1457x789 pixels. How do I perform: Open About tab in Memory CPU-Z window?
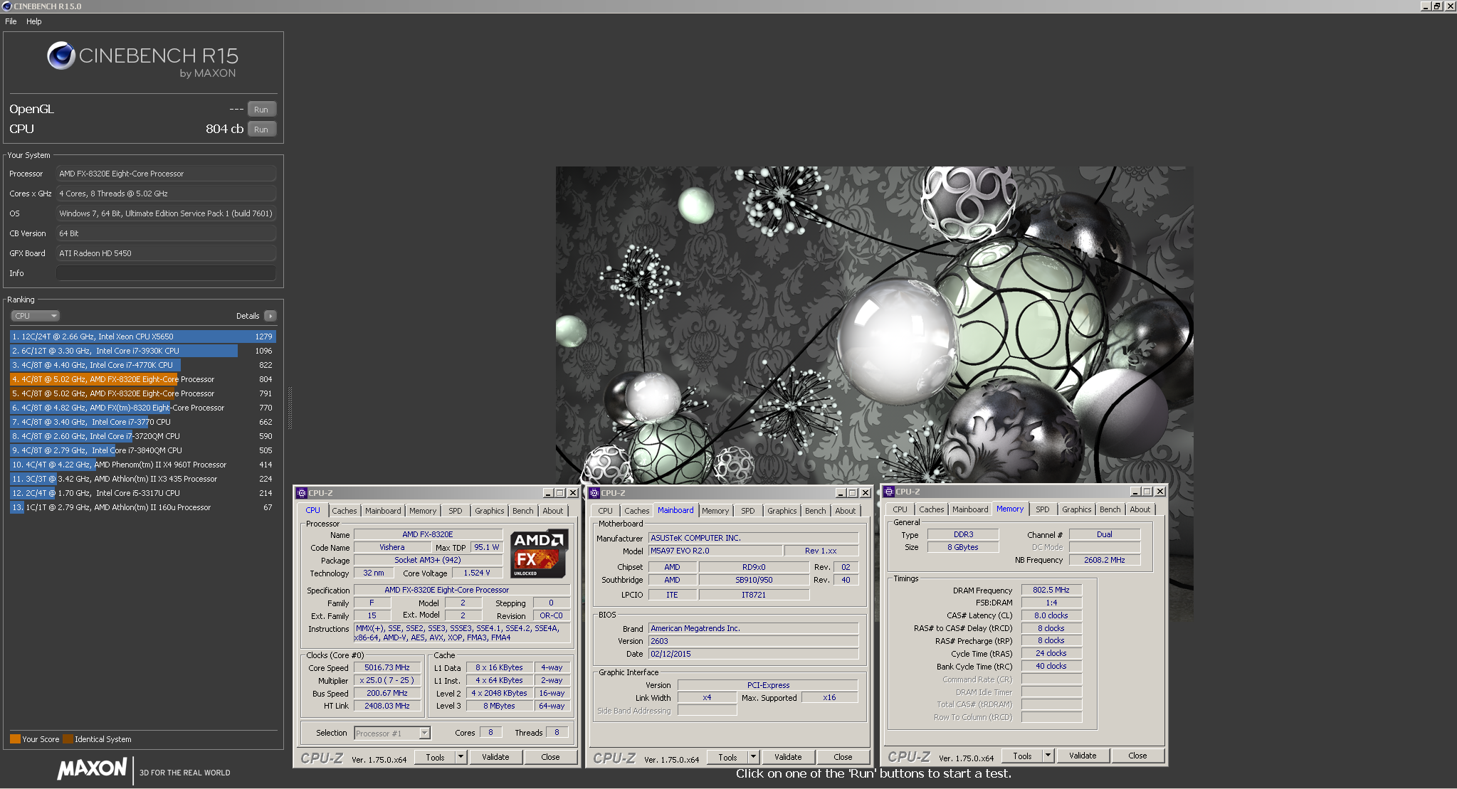click(1140, 509)
